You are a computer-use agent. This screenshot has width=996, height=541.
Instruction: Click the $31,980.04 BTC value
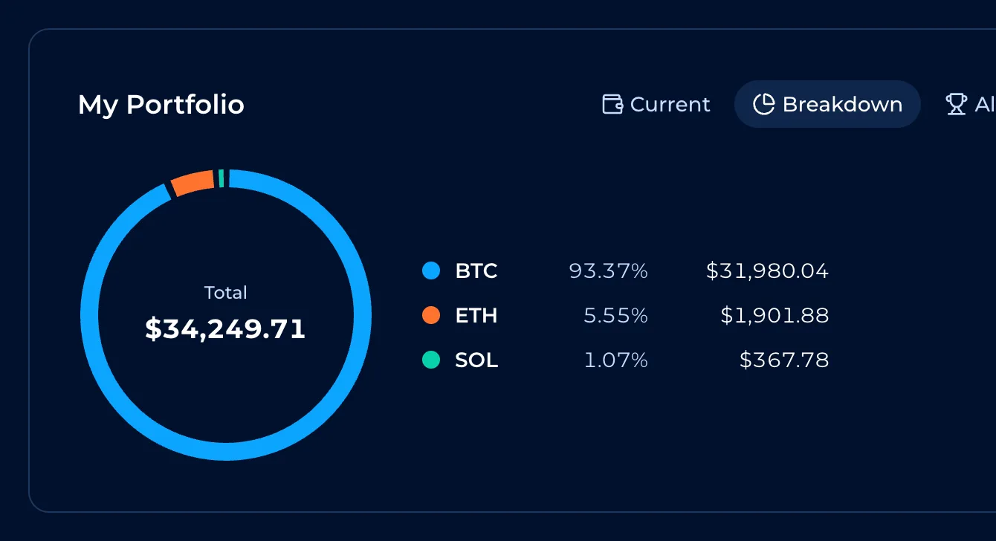(767, 271)
